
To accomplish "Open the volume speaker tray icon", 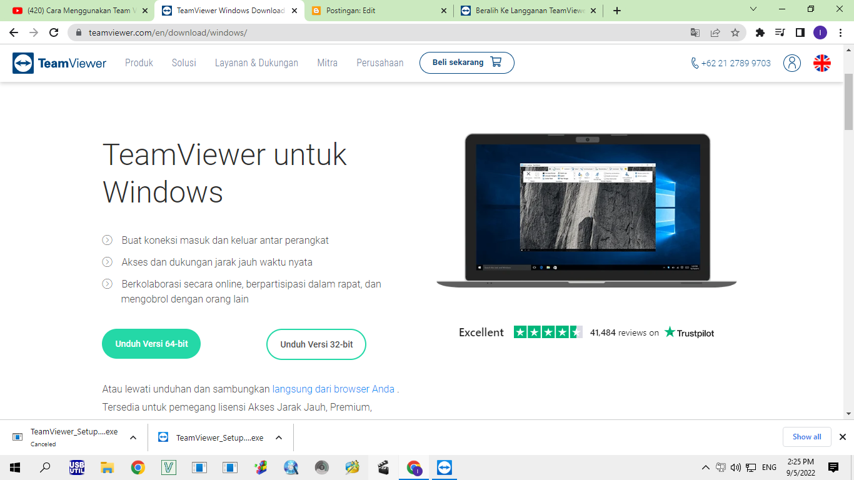I will coord(735,467).
